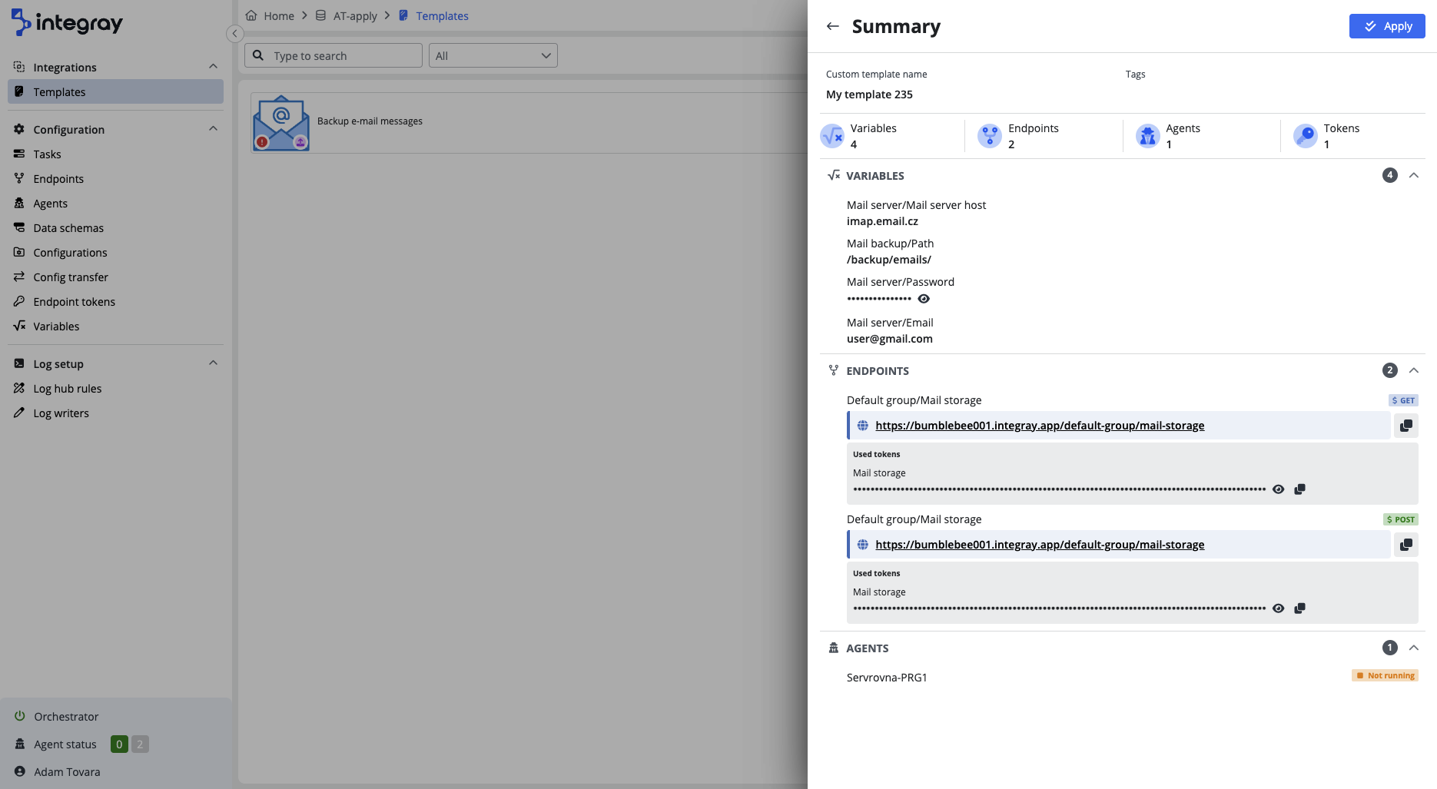This screenshot has height=789, width=1437.
Task: Collapse the VARIABLES section
Action: pyautogui.click(x=1413, y=175)
